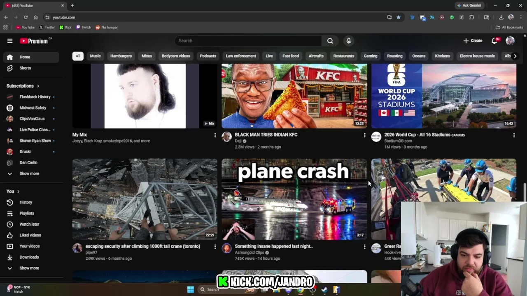Image resolution: width=527 pixels, height=296 pixels.
Task: Open the Flashback History subscription
Action: (31, 97)
